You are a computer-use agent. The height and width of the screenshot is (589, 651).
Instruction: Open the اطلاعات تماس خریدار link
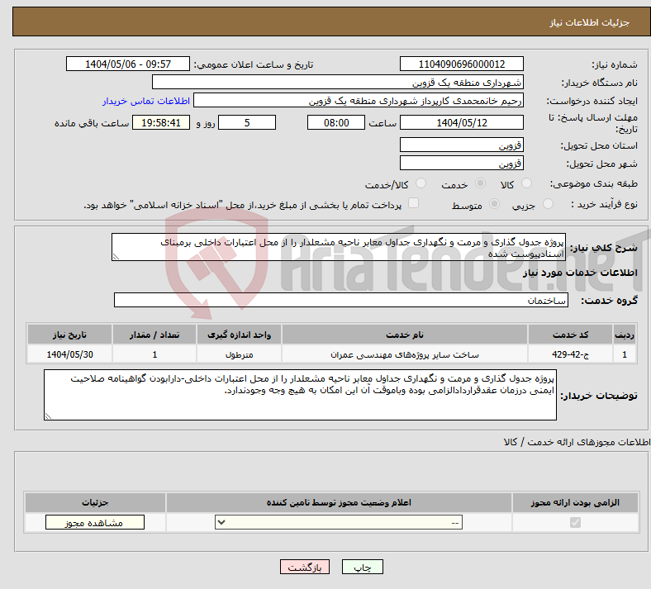point(146,101)
